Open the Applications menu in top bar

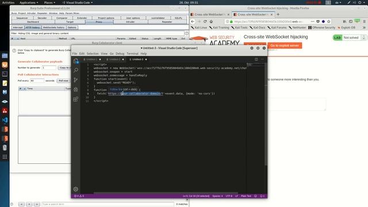coord(29,2)
